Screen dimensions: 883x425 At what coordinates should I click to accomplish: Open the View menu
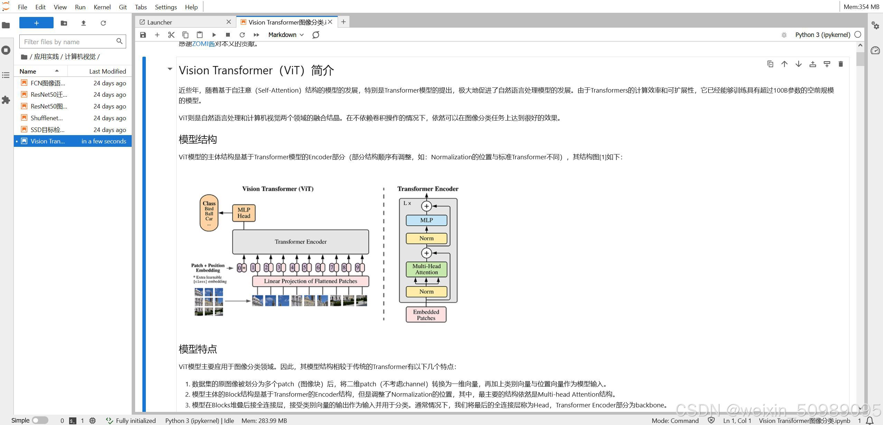(x=60, y=7)
